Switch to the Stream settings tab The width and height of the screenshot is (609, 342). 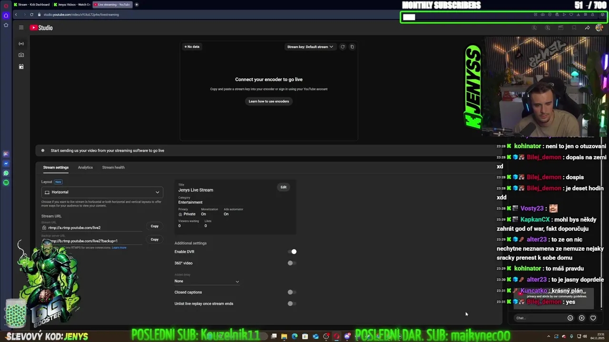click(x=56, y=167)
